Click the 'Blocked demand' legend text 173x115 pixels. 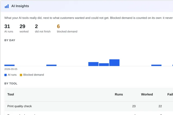[x=34, y=75]
